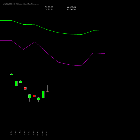This screenshot has width=140, height=140.
Task: Click the green candle for 14 May
Action: pyautogui.click(x=21, y=82)
